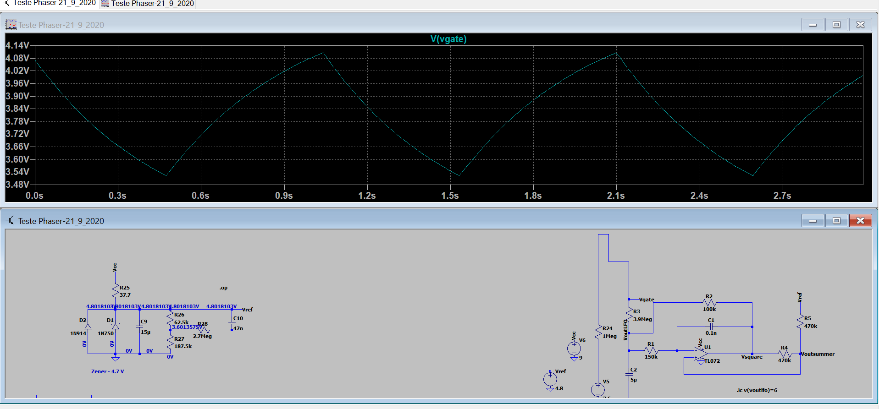879x409 pixels.
Task: Select the C1 capacitor symbol
Action: tap(711, 327)
